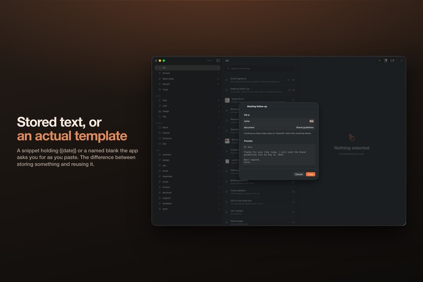Viewport: 423px width, 282px height.
Task: Click the Guest Wi-Fi thumbnail
Action: pos(227,100)
